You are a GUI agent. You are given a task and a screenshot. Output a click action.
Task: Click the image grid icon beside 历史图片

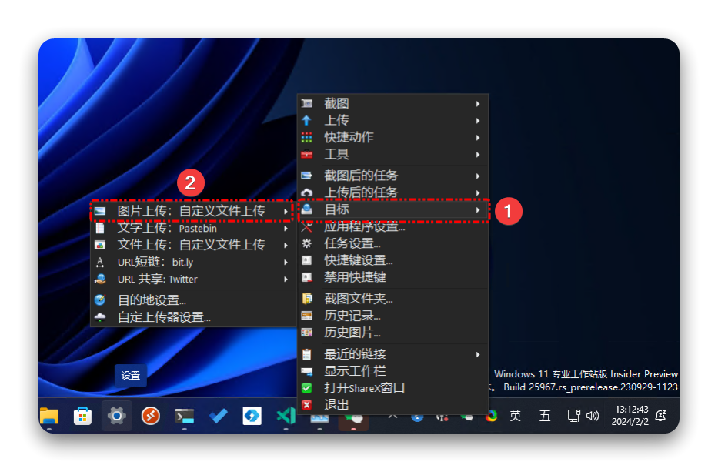(306, 333)
